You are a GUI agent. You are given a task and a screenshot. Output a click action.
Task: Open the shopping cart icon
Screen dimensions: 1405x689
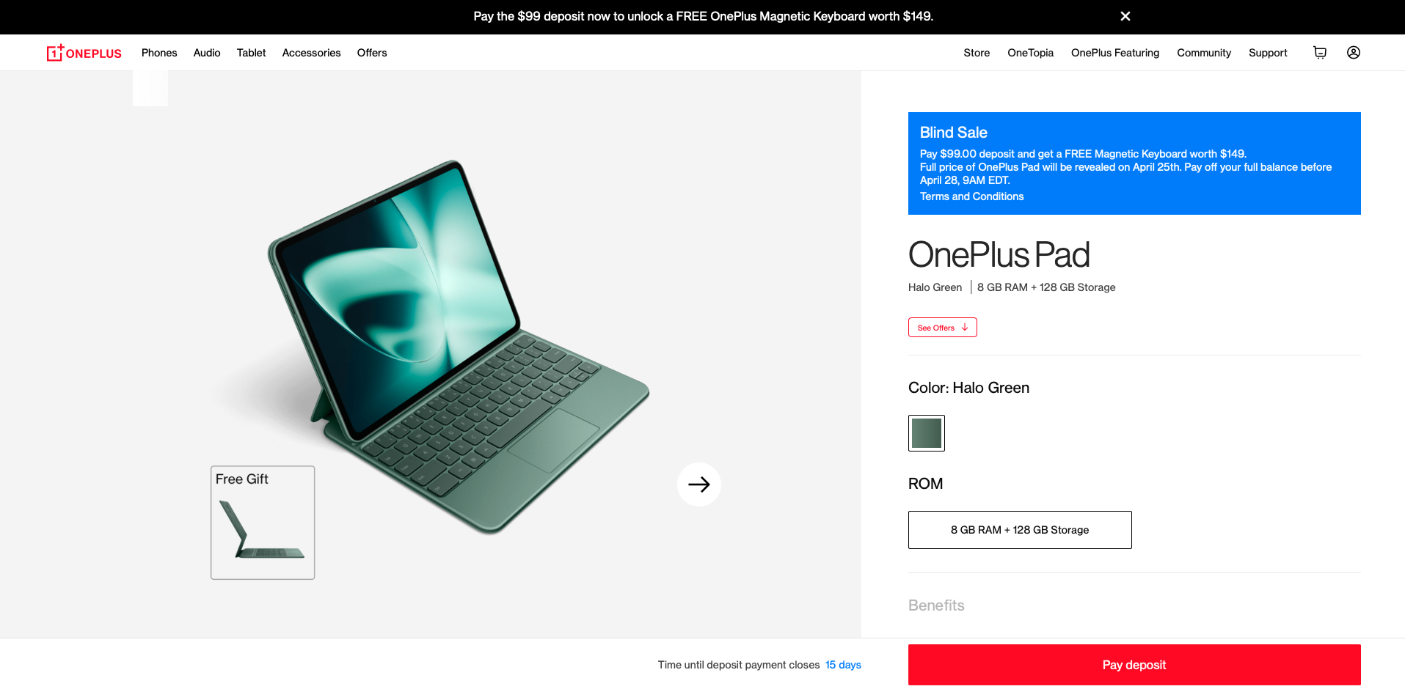click(x=1319, y=53)
